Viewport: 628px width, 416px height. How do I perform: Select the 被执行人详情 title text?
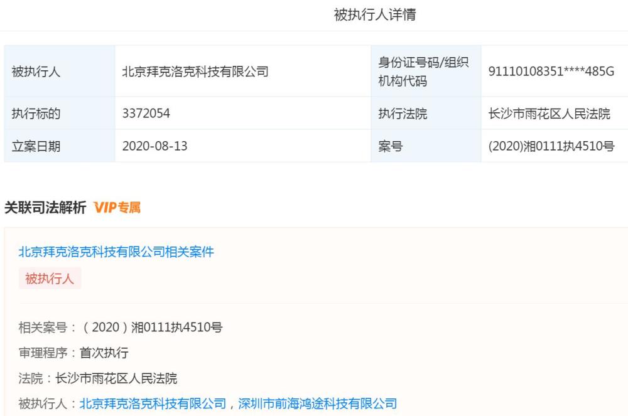pos(375,15)
